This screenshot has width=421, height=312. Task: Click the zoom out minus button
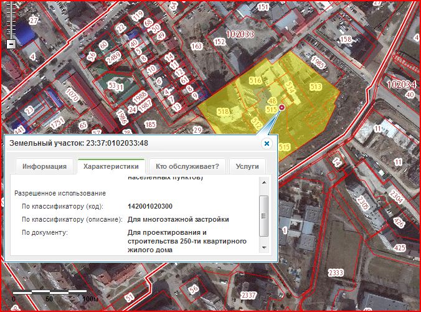[11, 44]
